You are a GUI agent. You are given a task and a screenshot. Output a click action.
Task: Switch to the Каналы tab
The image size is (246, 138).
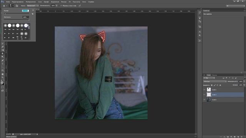(x=214, y=75)
